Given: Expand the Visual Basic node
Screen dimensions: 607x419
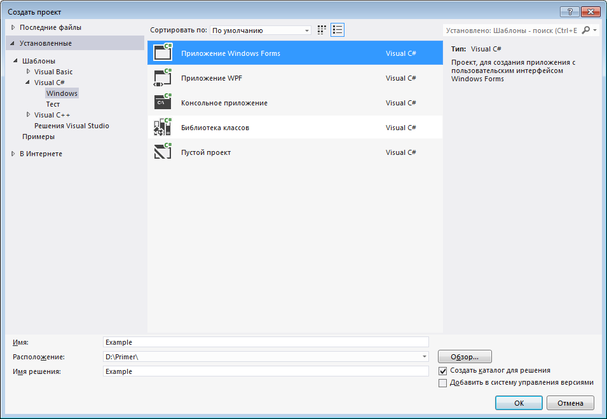Looking at the screenshot, I should click(28, 72).
